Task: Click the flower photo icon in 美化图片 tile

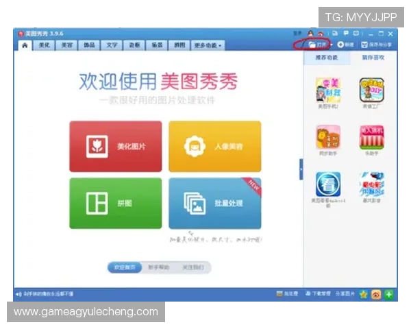Action: (x=97, y=147)
